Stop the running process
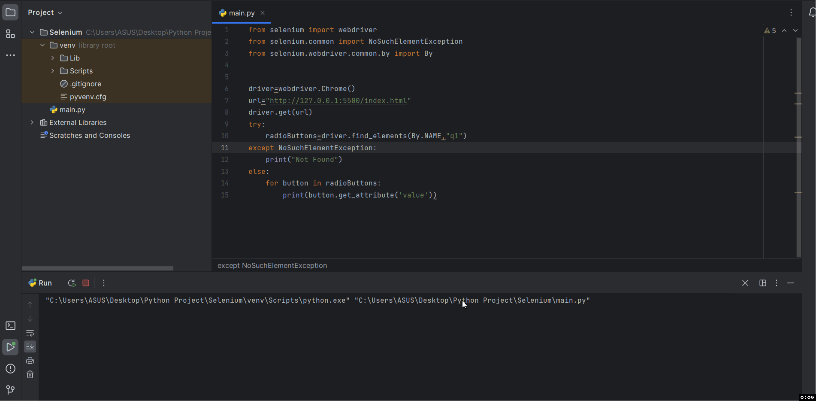Screen dimensions: 816x401 click(86, 283)
